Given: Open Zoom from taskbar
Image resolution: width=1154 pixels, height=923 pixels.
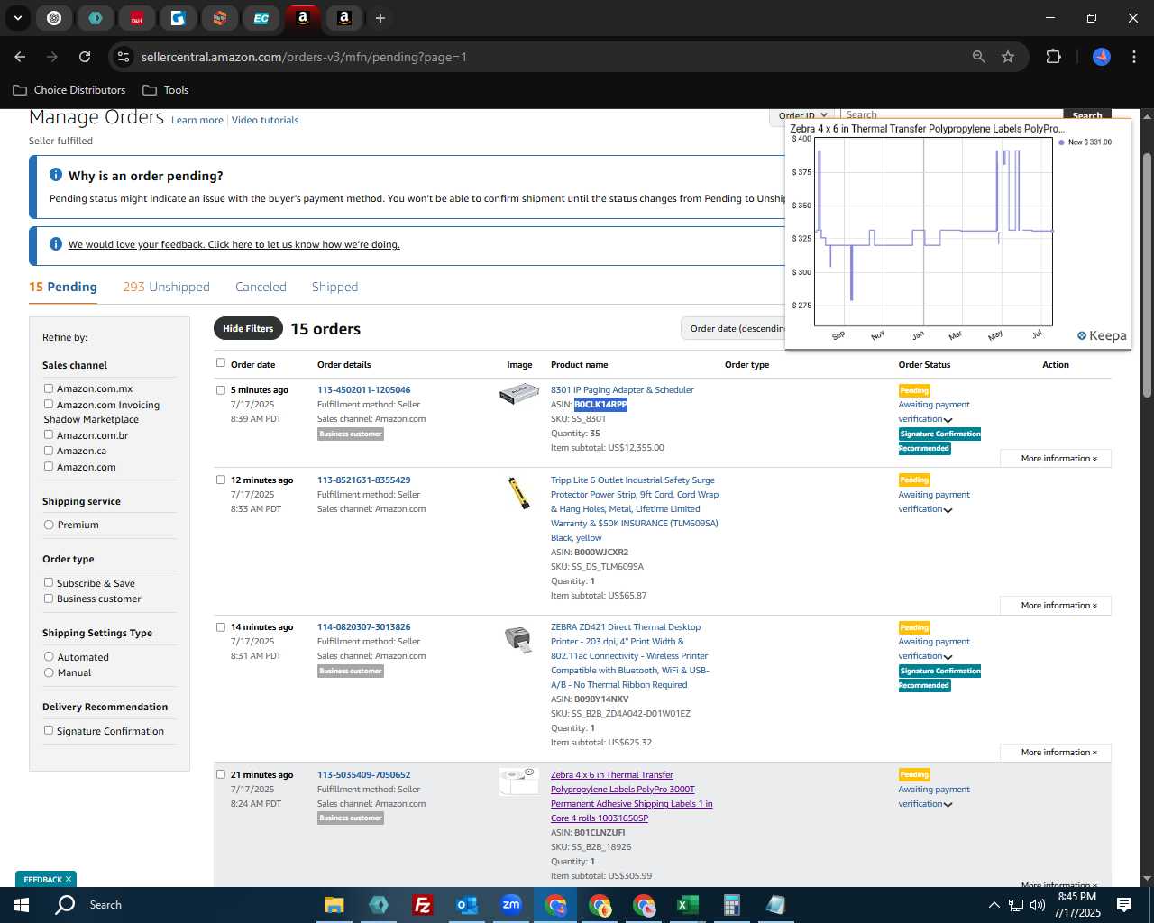Looking at the screenshot, I should (x=511, y=905).
